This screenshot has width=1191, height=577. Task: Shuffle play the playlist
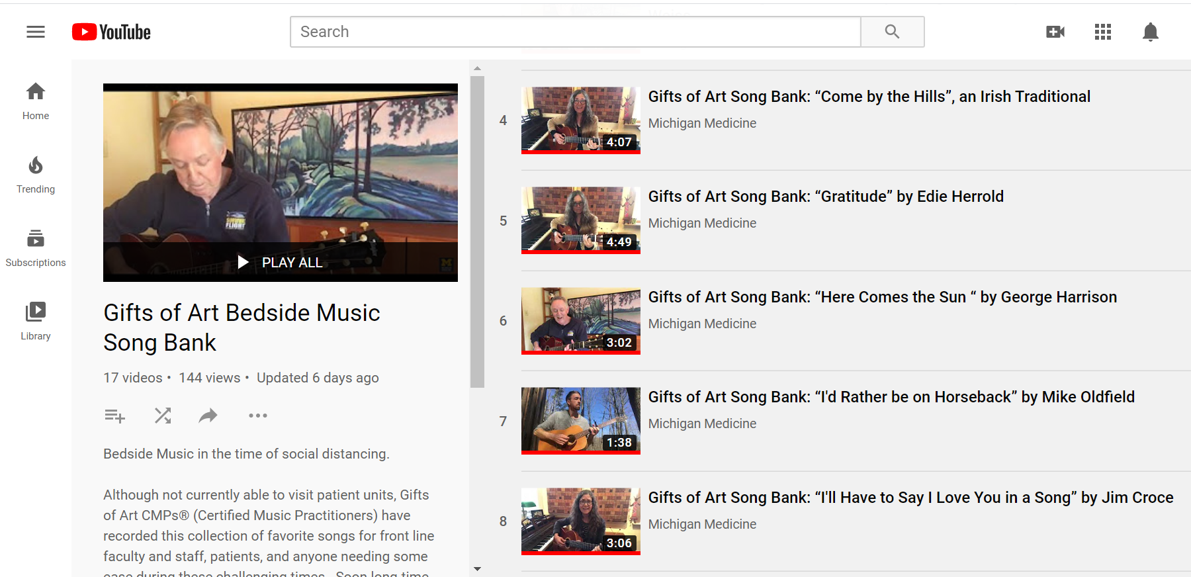pyautogui.click(x=163, y=416)
